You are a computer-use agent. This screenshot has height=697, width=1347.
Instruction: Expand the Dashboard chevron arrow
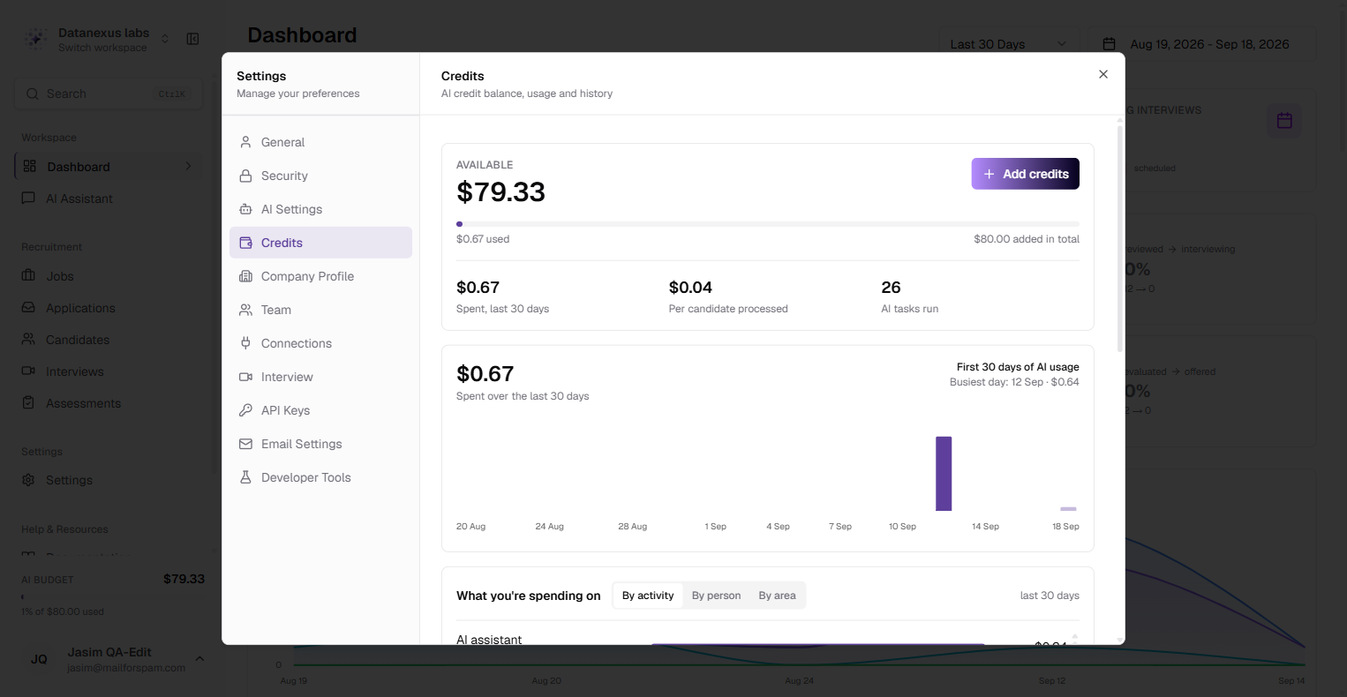pyautogui.click(x=188, y=166)
